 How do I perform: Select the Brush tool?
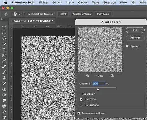click(4, 72)
